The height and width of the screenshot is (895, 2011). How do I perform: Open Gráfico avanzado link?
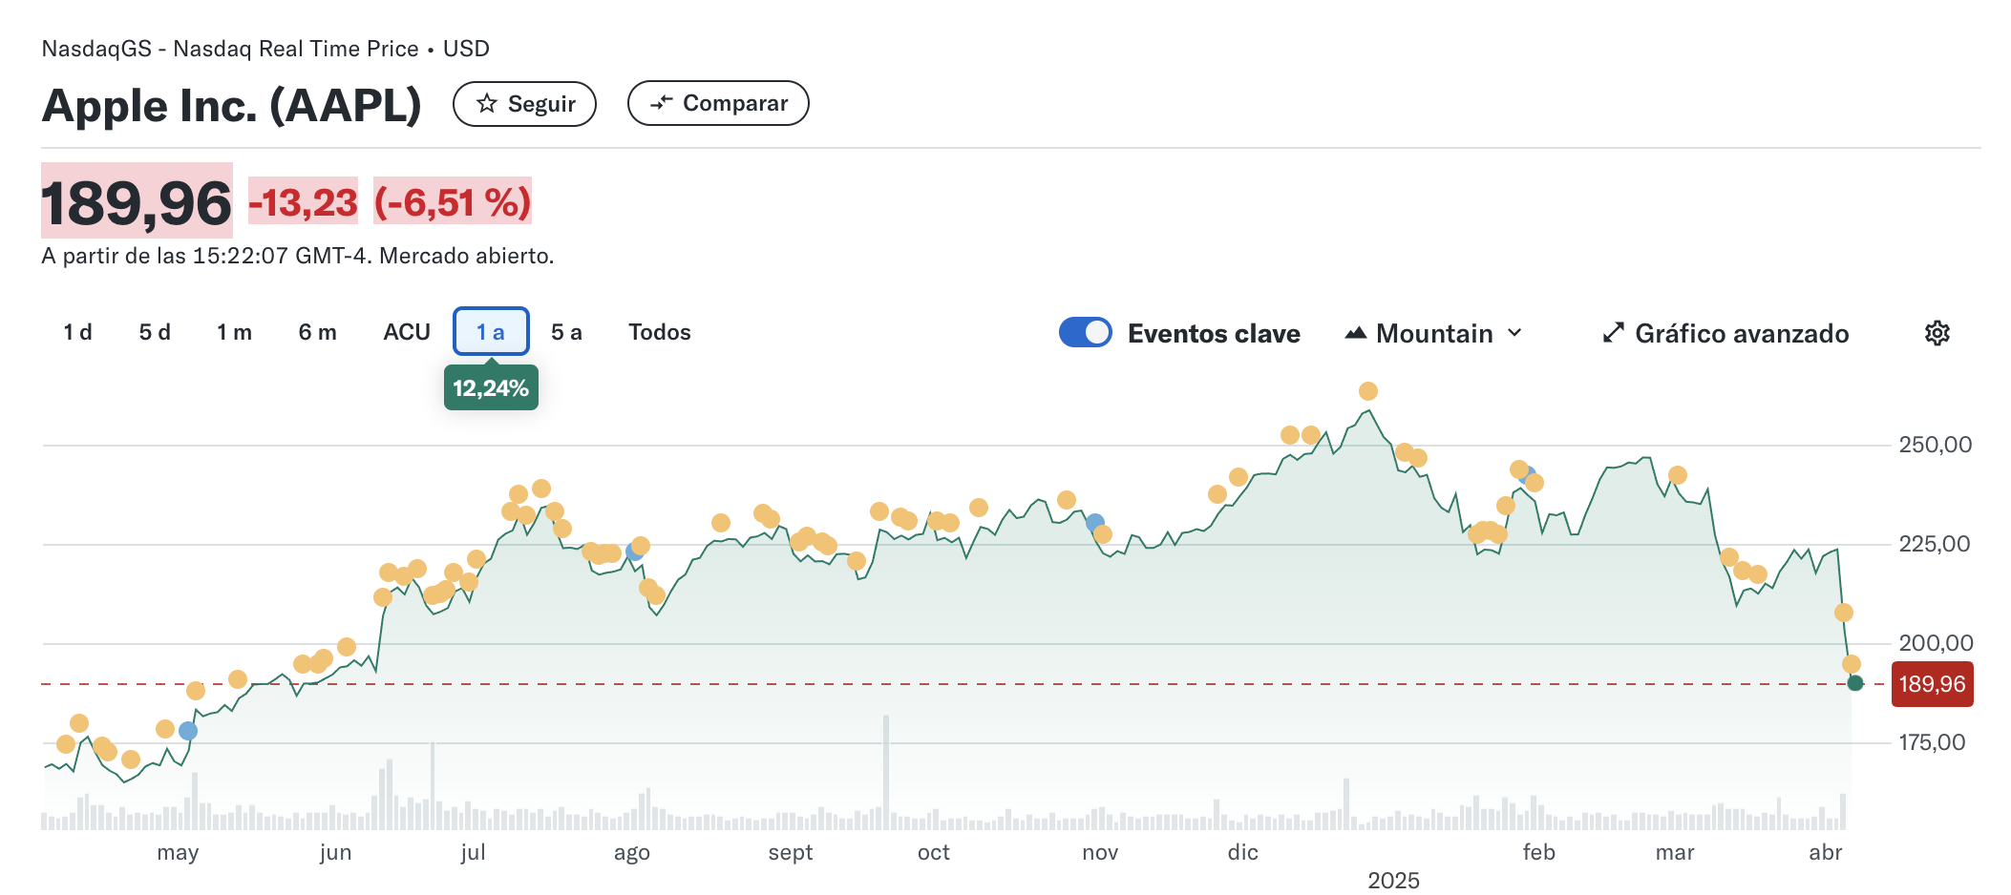pyautogui.click(x=1725, y=333)
